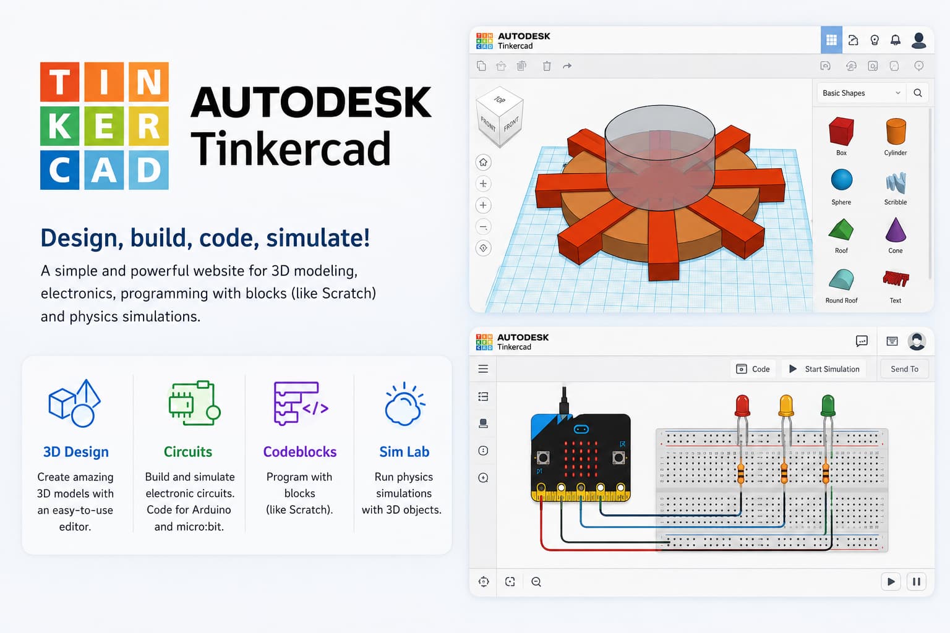Click the Redo arrow in 3D editor toolbar
950x633 pixels.
[x=567, y=66]
